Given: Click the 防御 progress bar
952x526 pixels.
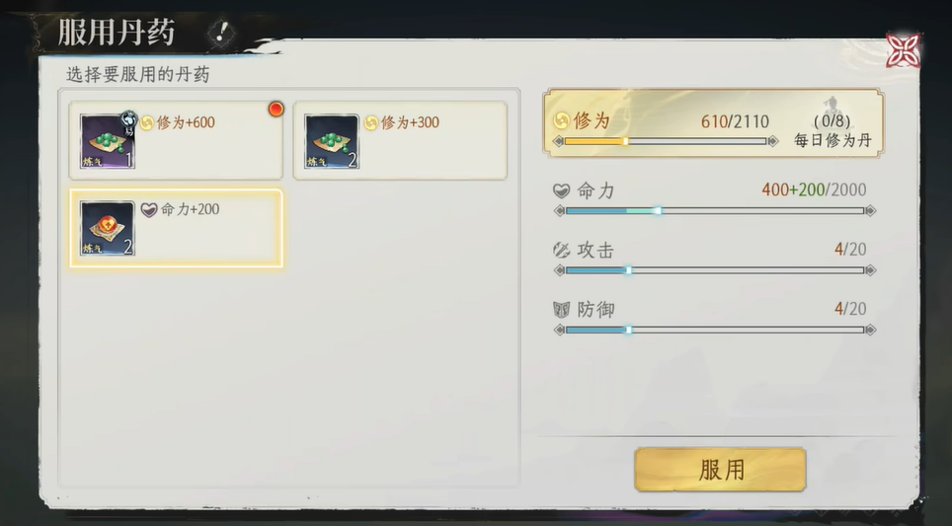Looking at the screenshot, I should point(715,330).
